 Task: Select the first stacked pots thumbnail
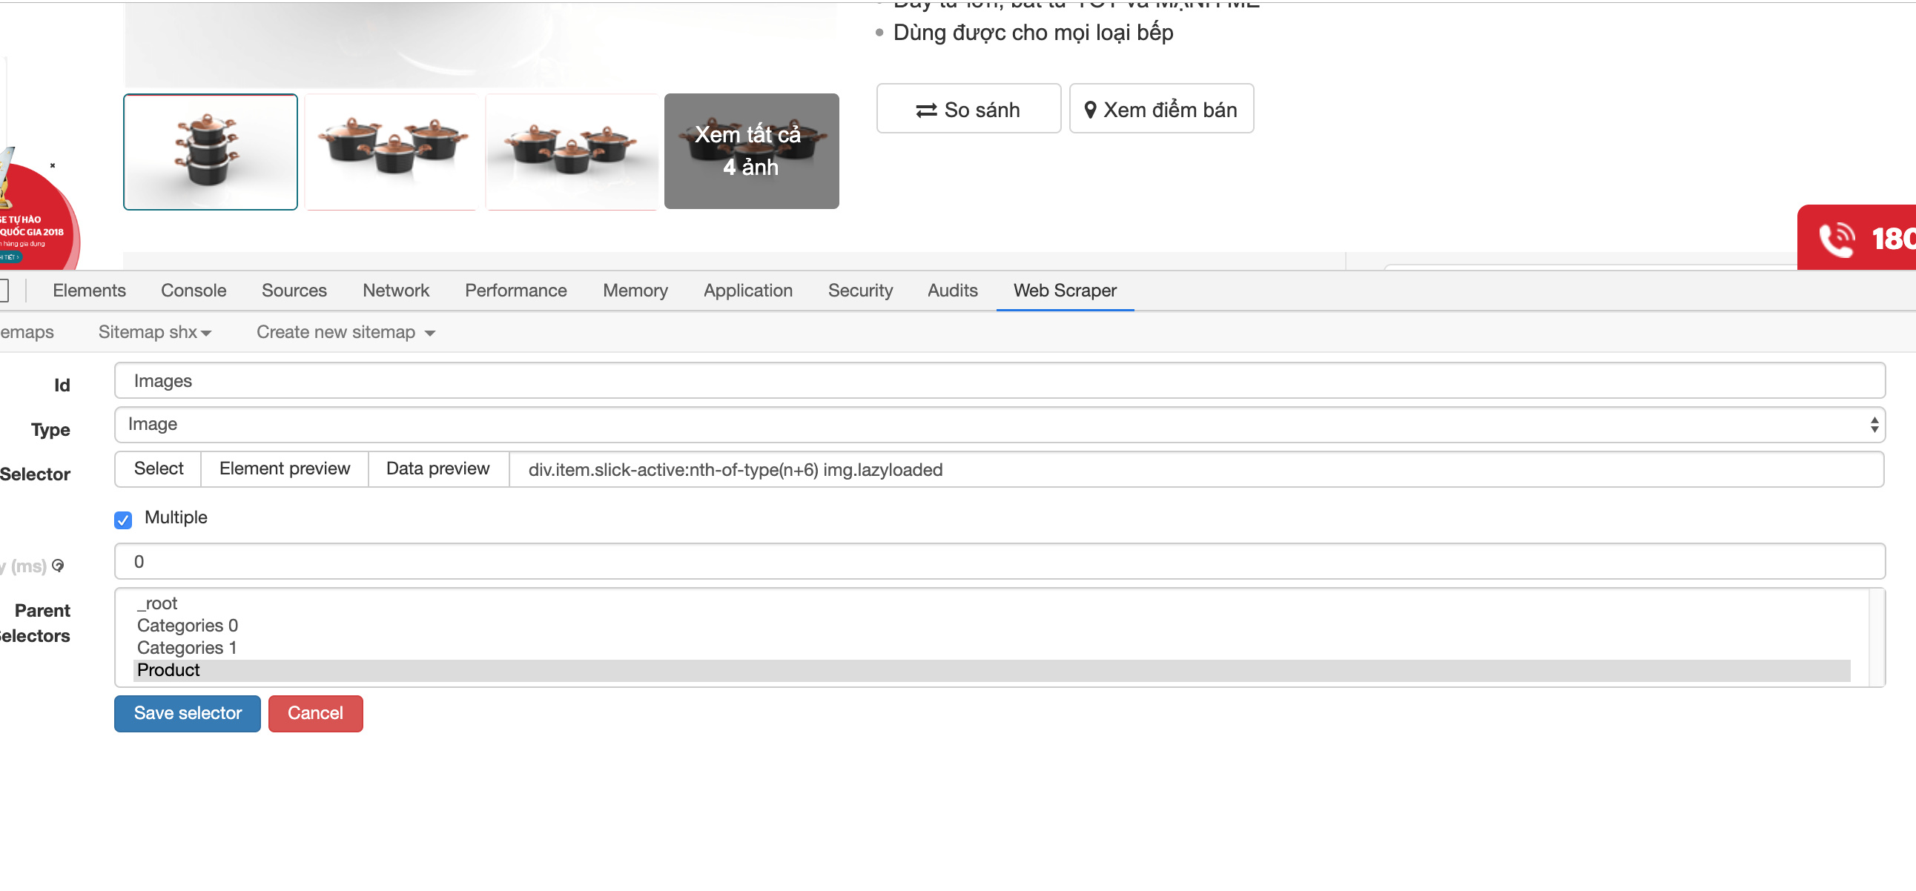click(211, 152)
